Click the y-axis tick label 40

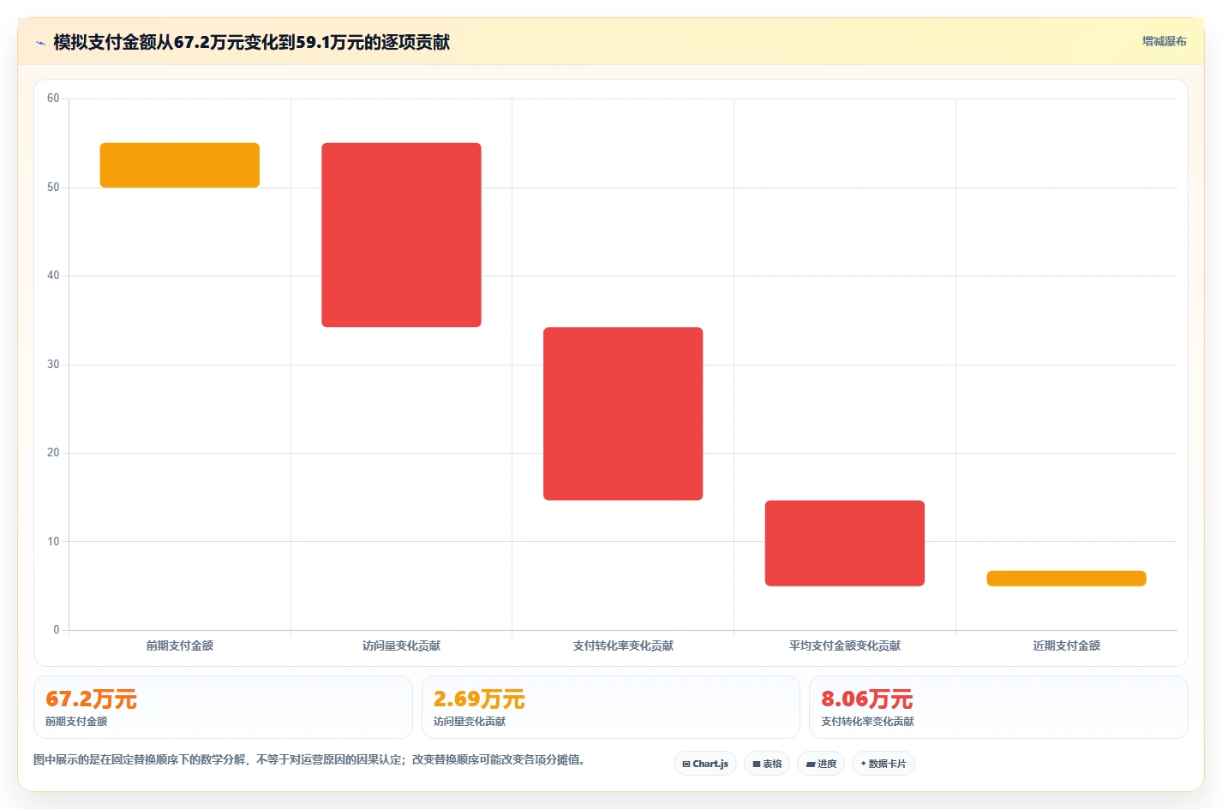click(x=53, y=276)
